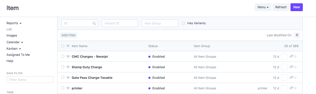Like the Gate Pass Charge-Taxable item
The image size is (316, 94).
click(68, 78)
